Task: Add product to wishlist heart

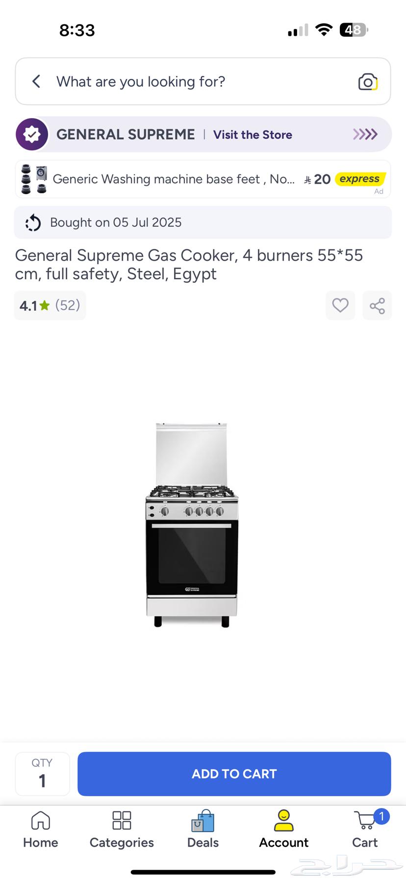Action: tap(340, 305)
